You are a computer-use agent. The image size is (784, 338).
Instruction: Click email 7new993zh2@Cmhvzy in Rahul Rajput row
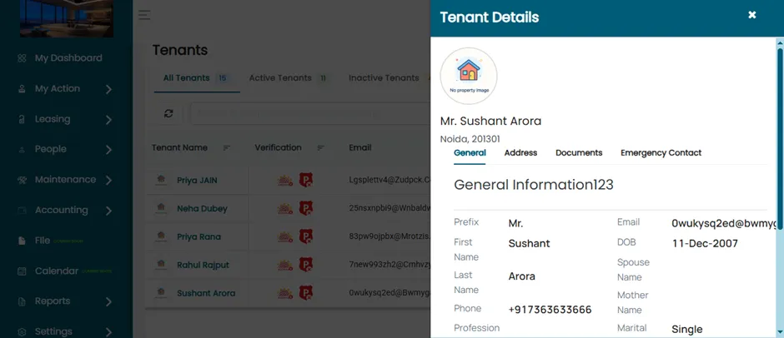[x=389, y=265]
